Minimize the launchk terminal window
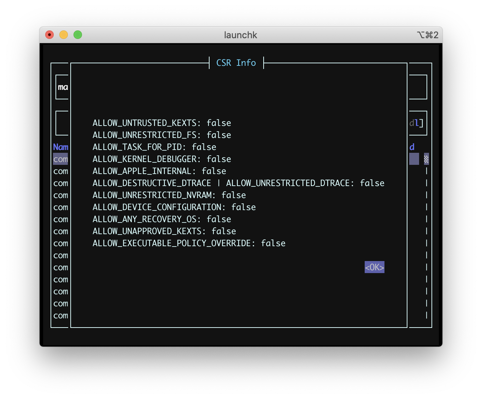The height and width of the screenshot is (399, 482). pyautogui.click(x=64, y=35)
